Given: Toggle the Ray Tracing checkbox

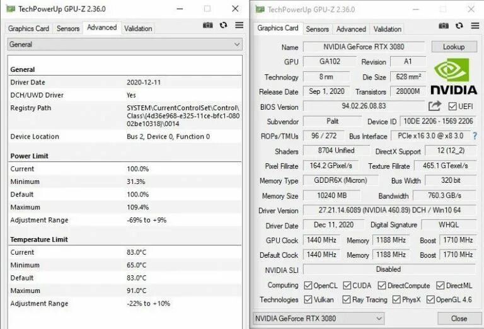Looking at the screenshot, I should pyautogui.click(x=347, y=299).
